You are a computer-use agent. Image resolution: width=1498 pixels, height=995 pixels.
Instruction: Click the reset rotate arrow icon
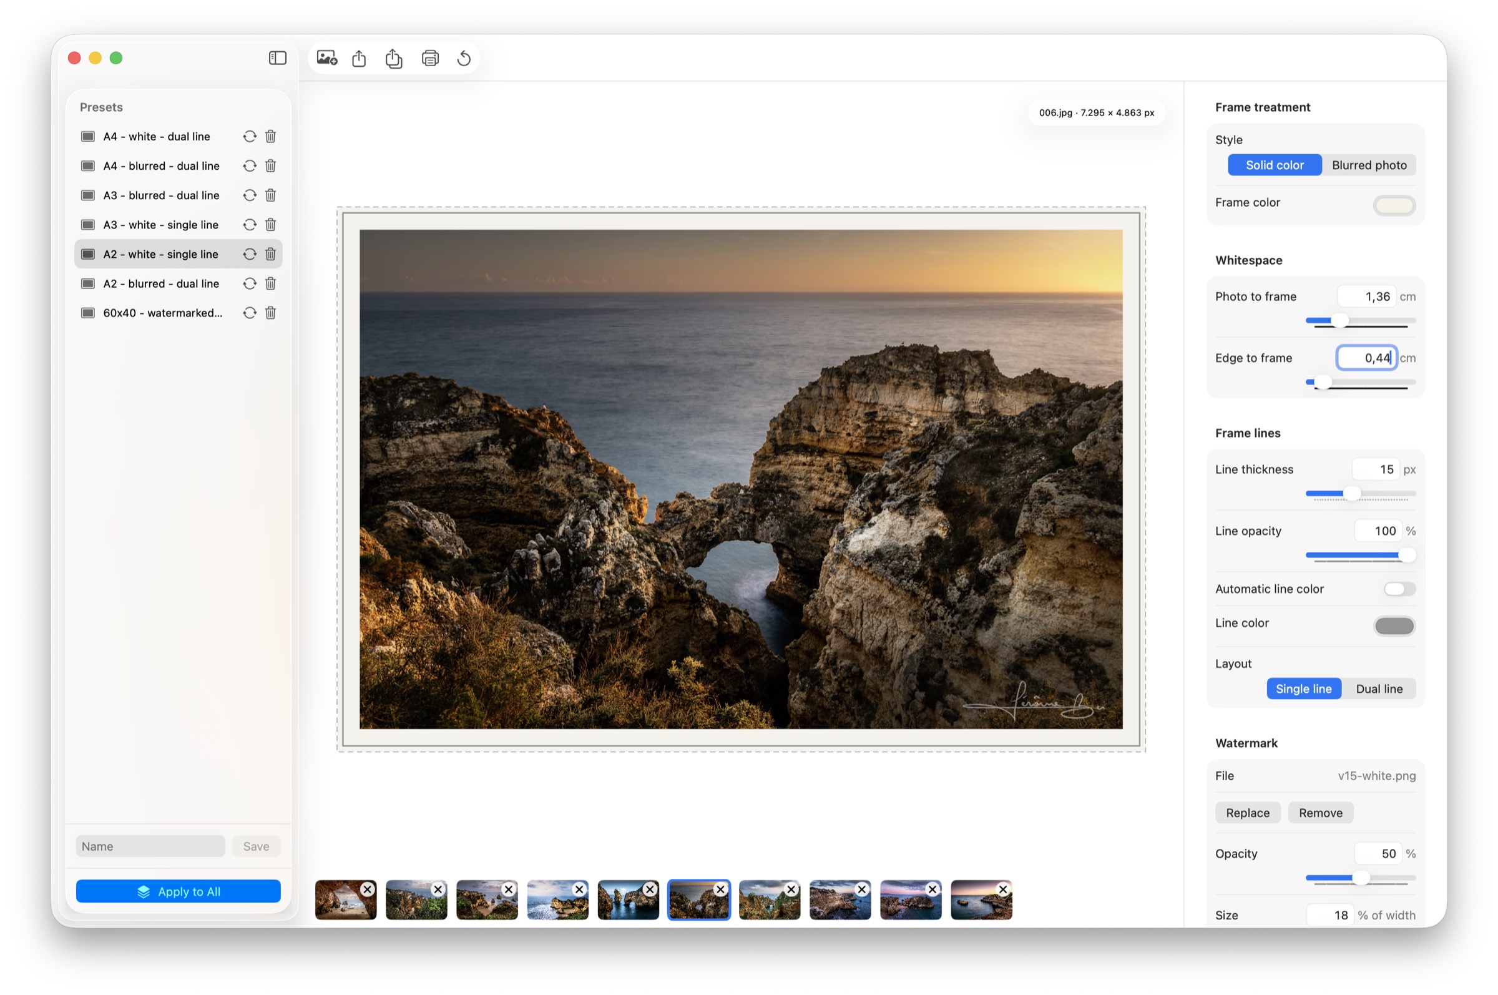464,59
